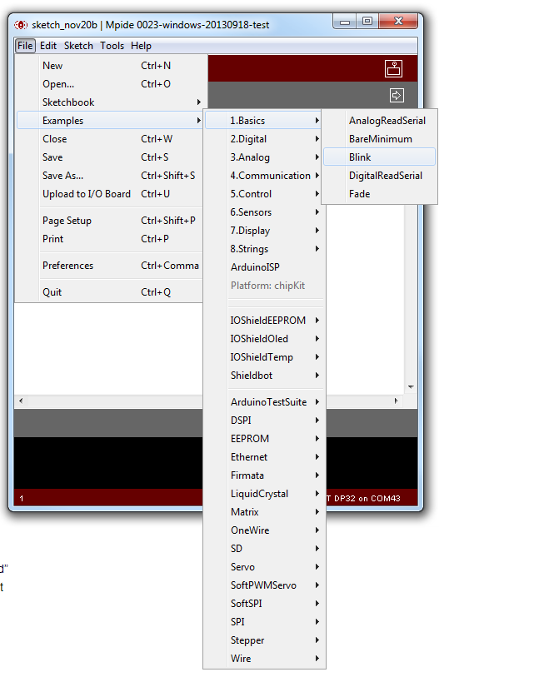Select the ArduinoISP example
Image resolution: width=534 pixels, height=677 pixels.
(x=255, y=267)
